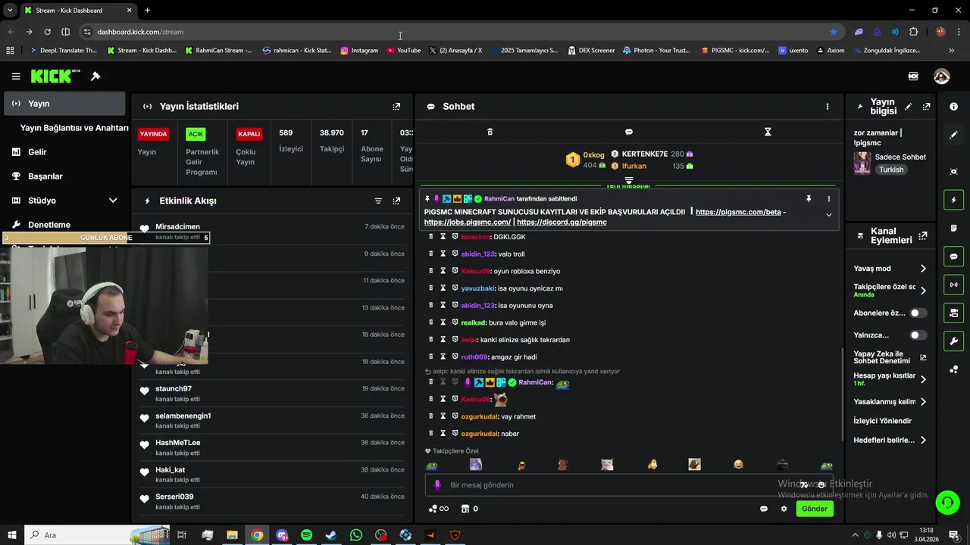Toggle the wrench tools icon in right sidebar
The image size is (970, 545).
(953, 341)
